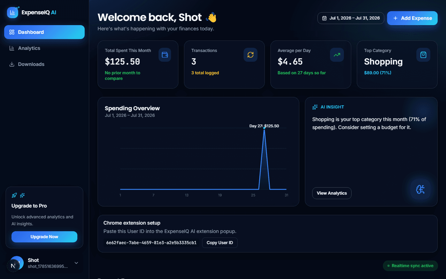The image size is (446, 279).
Task: Click the 'AI INSIGHT' label
Action: 332,107
